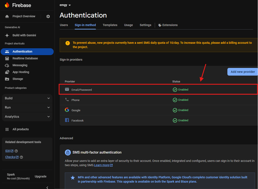Viewport: 258px width, 189px height.
Task: Click the Upgrade button on the Spark plan
Action: pyautogui.click(x=40, y=176)
